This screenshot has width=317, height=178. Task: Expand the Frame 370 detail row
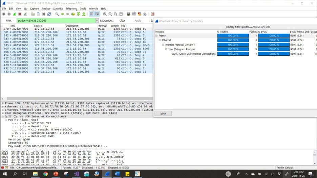(3, 103)
